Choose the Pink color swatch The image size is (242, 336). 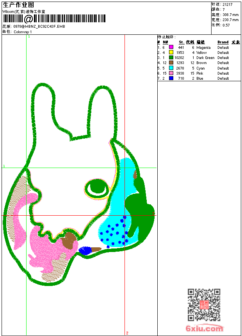coord(171,73)
